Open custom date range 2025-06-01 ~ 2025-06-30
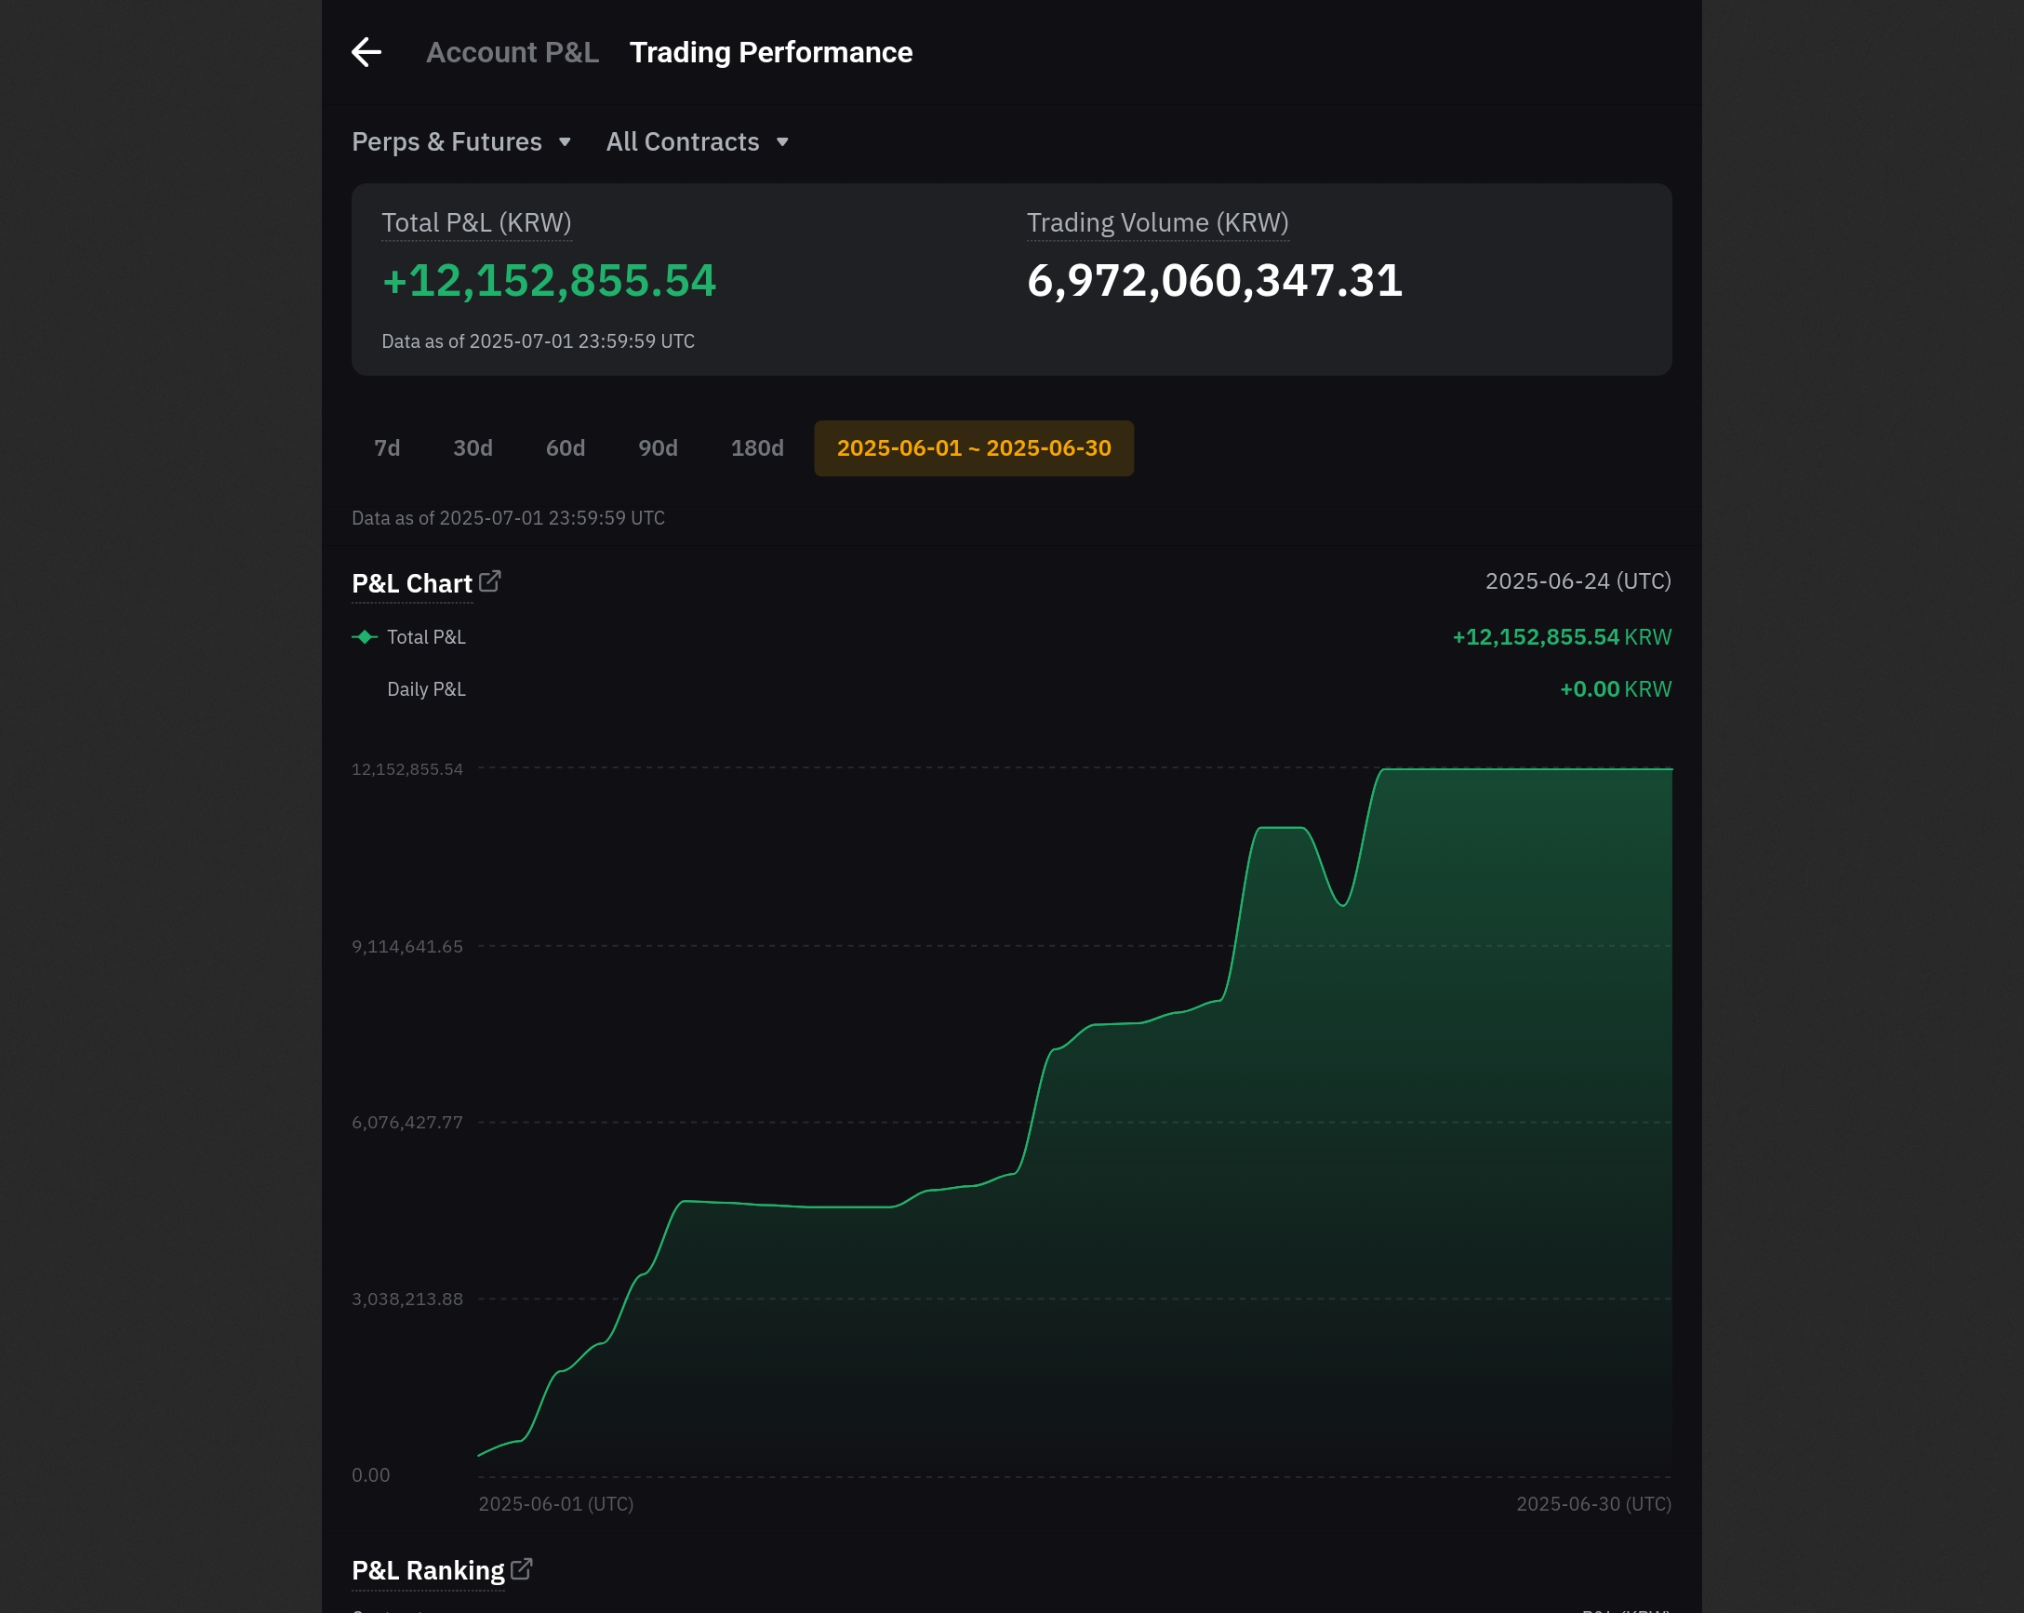Image resolution: width=2024 pixels, height=1613 pixels. [x=974, y=447]
